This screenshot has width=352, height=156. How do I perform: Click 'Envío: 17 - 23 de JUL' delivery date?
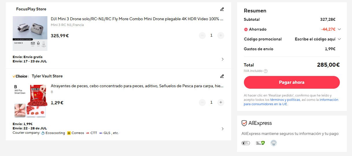(30, 61)
